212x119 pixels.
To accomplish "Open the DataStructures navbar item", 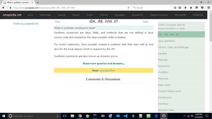I will (x=159, y=15).
